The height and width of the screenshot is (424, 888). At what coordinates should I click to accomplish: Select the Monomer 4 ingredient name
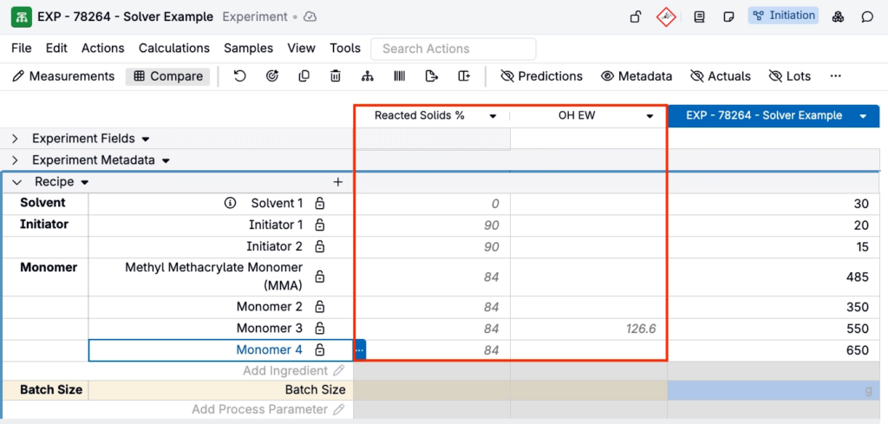[x=270, y=349]
